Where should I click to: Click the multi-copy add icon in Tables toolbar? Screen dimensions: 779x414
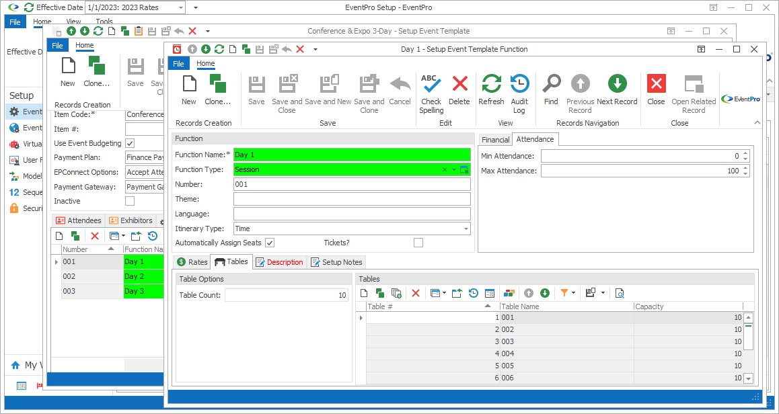396,294
